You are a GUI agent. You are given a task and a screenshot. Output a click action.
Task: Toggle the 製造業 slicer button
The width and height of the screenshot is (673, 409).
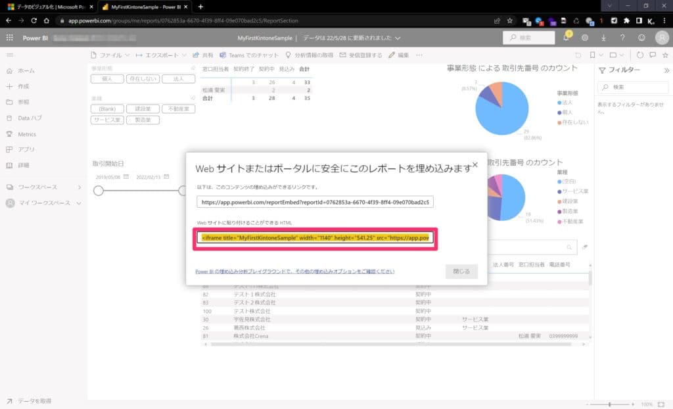point(143,120)
